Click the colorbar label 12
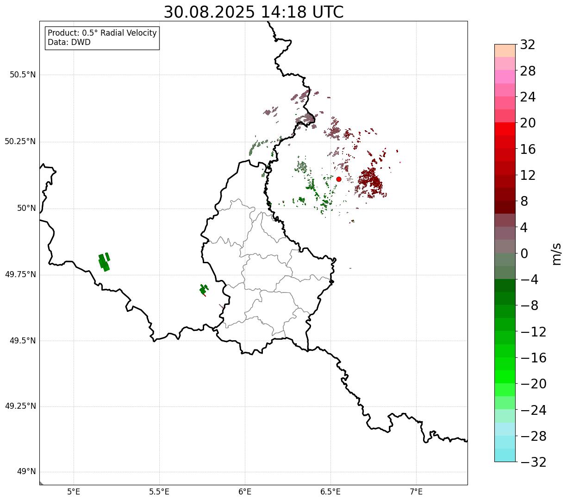 [528, 176]
